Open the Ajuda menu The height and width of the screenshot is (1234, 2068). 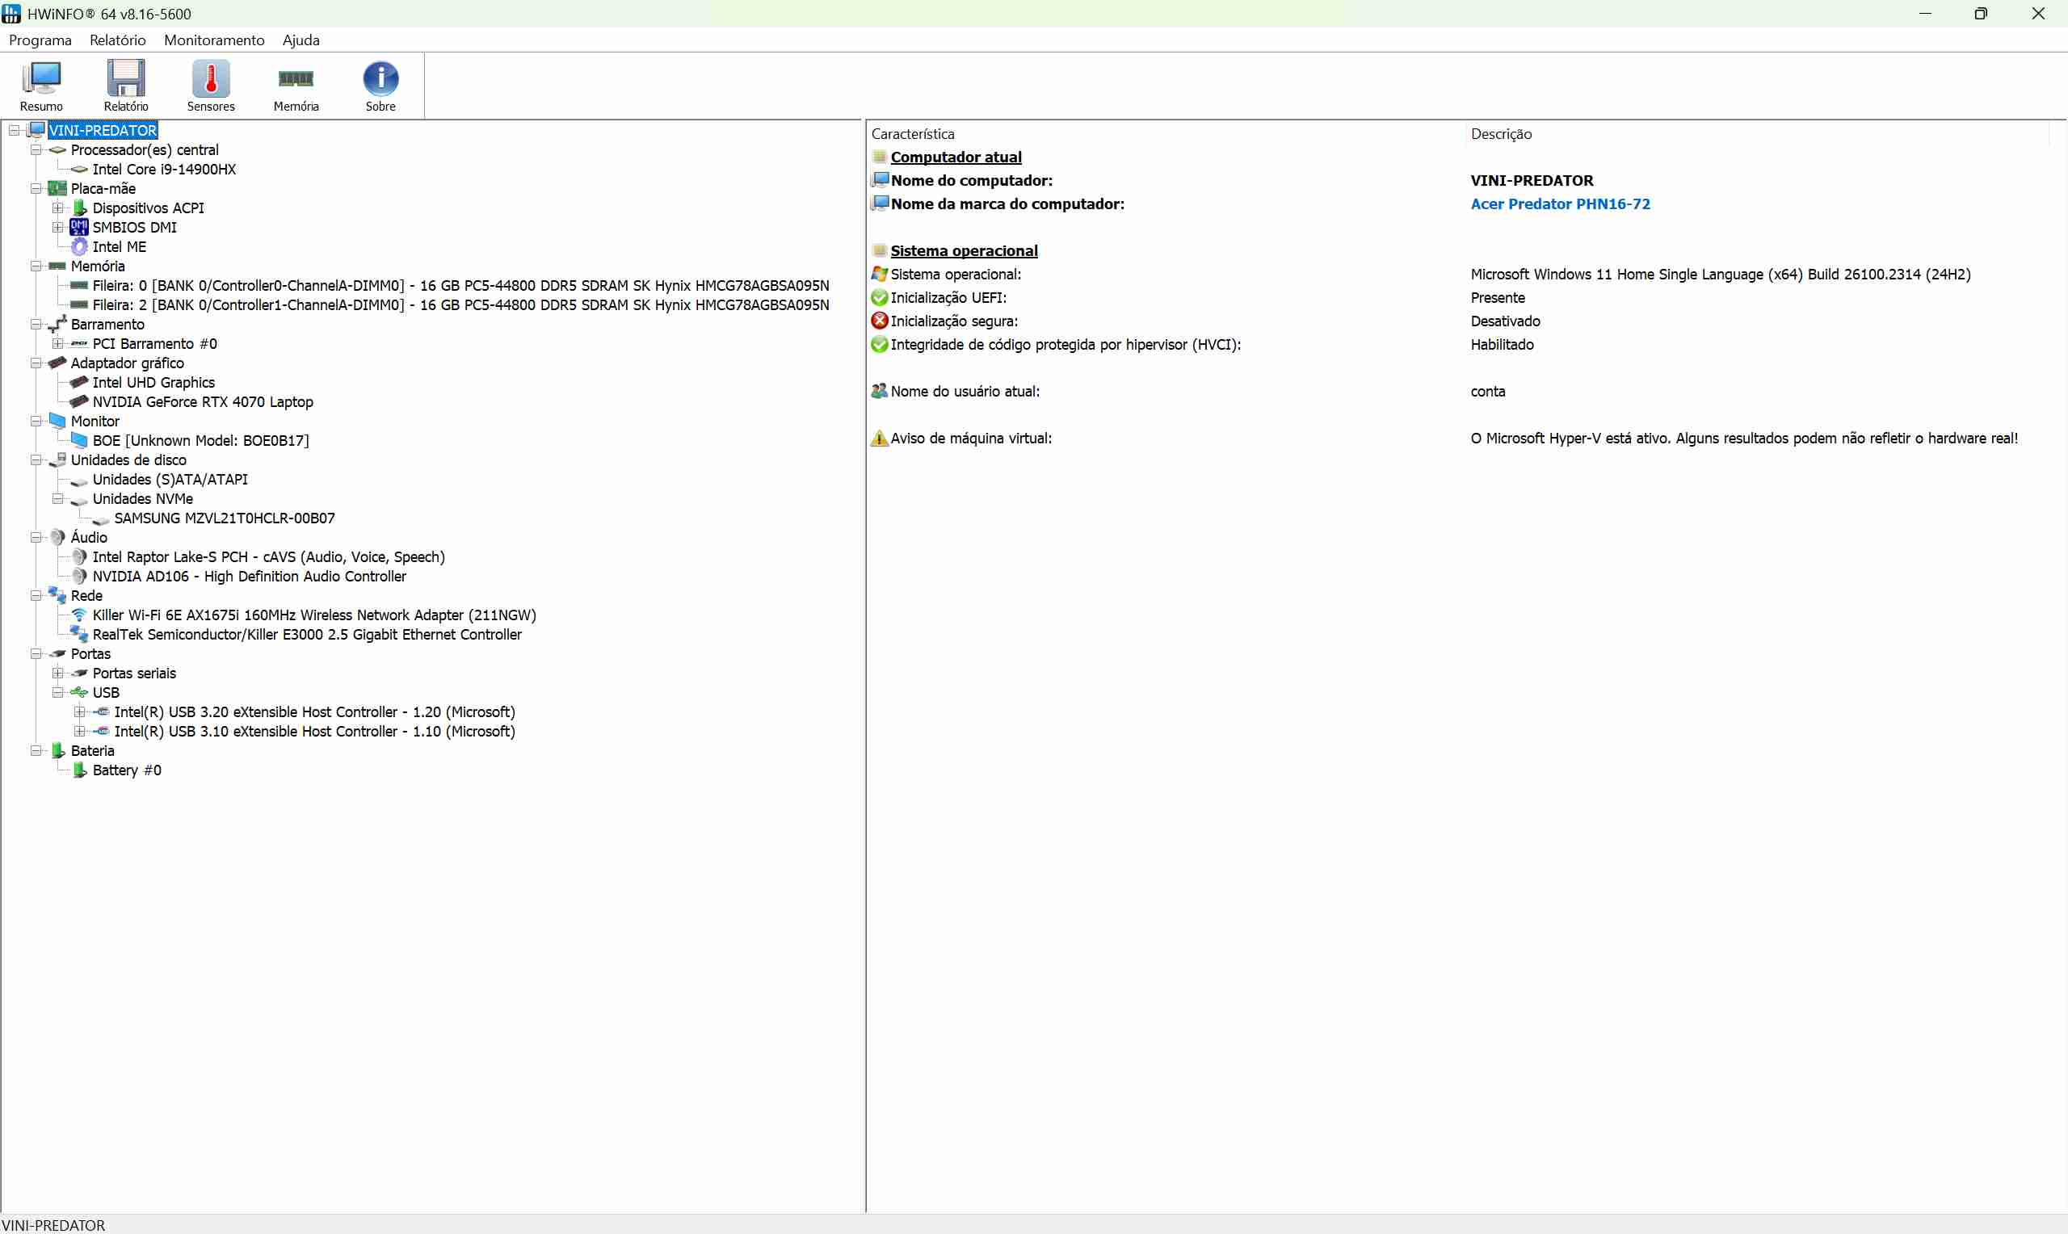point(301,40)
